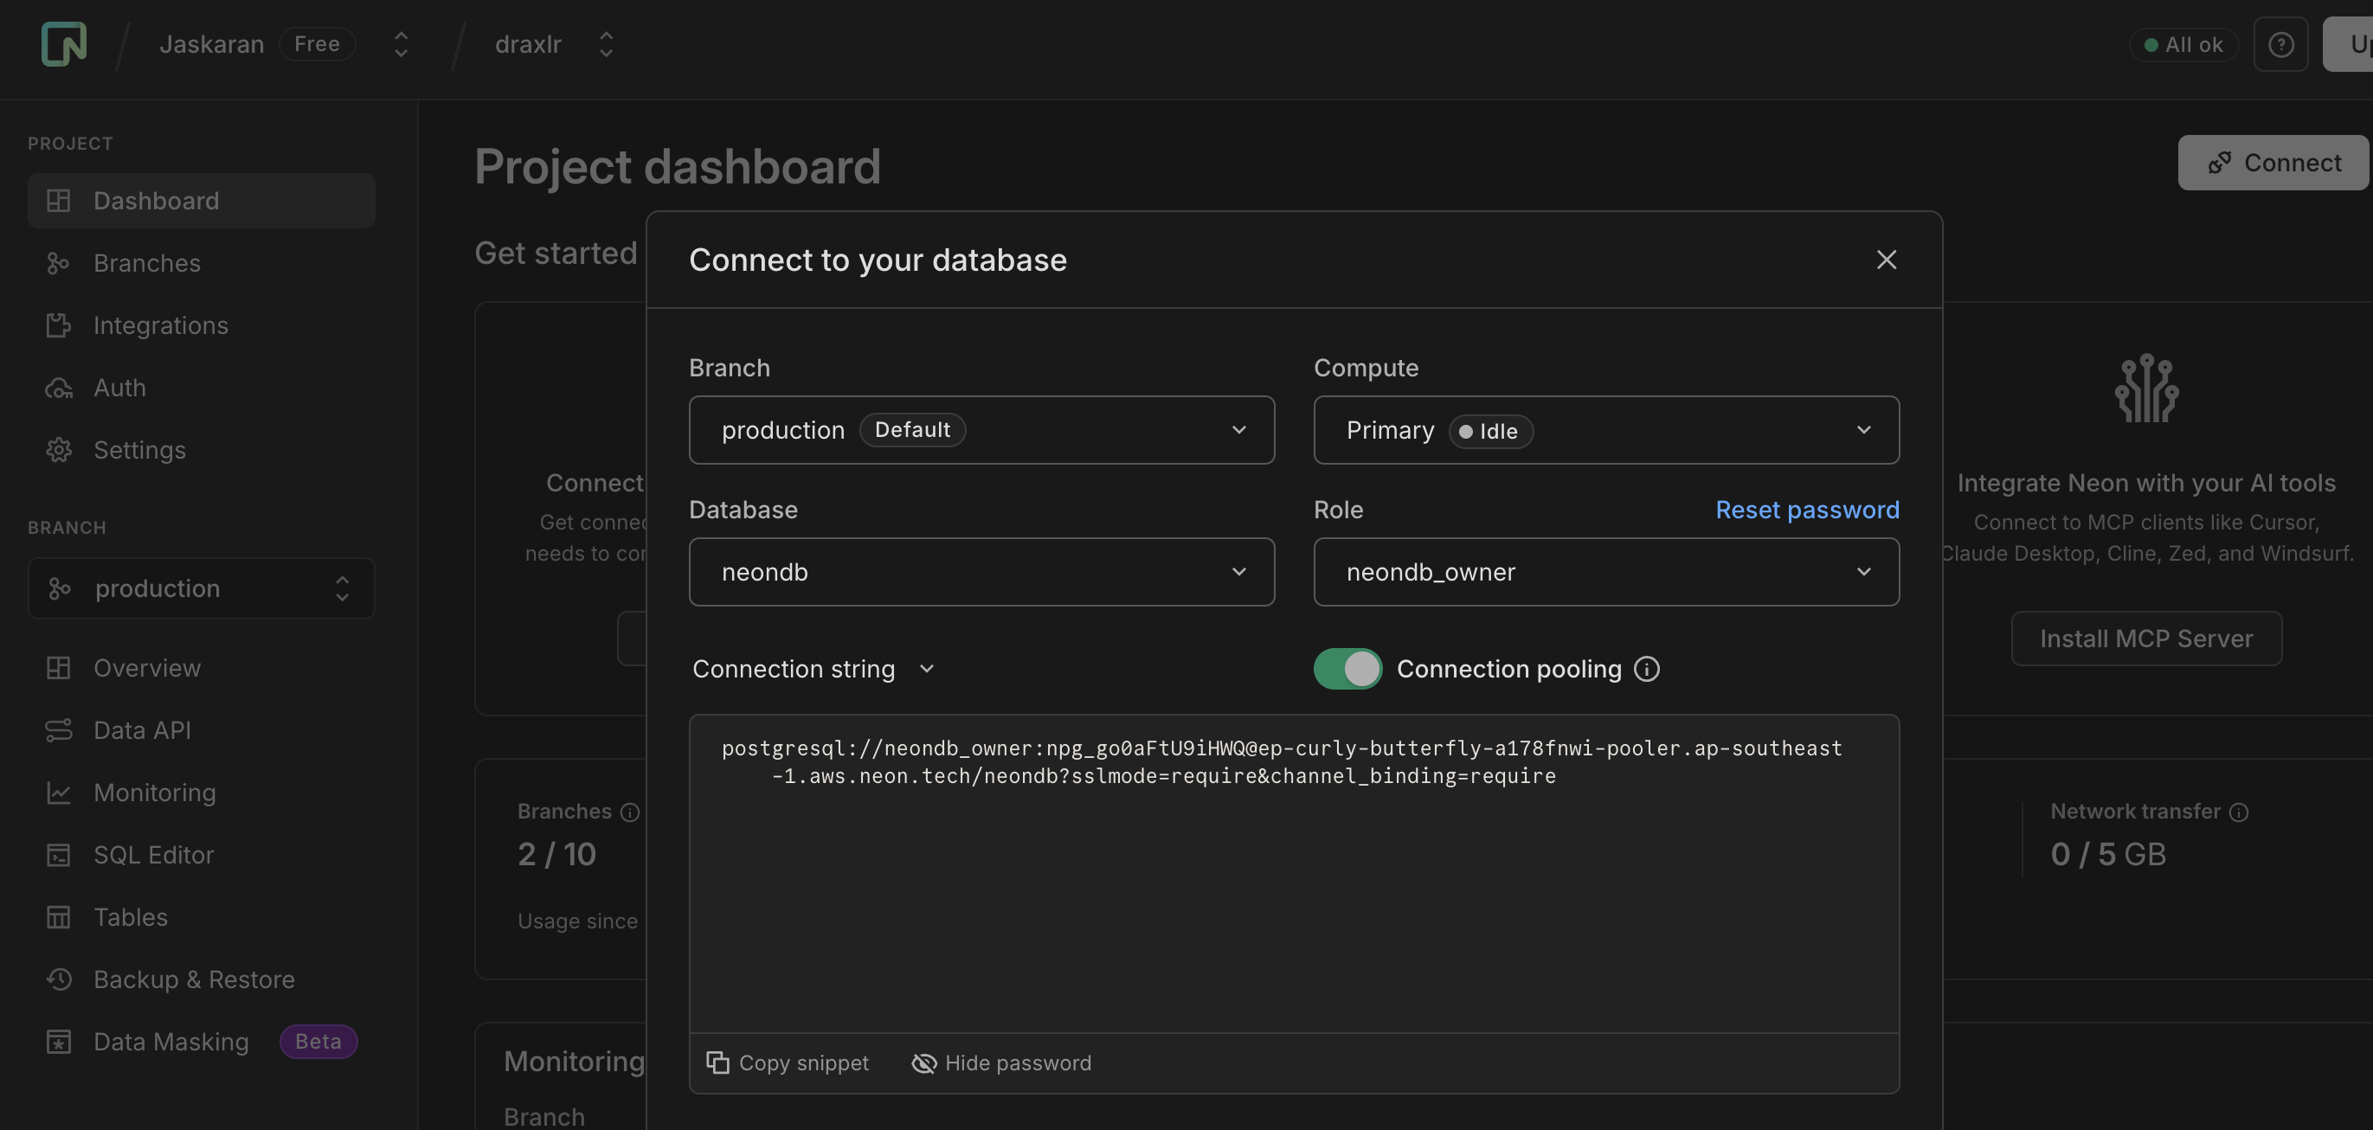Click the Connection pooling info icon
Screen dimensions: 2373x1130
tap(1646, 669)
